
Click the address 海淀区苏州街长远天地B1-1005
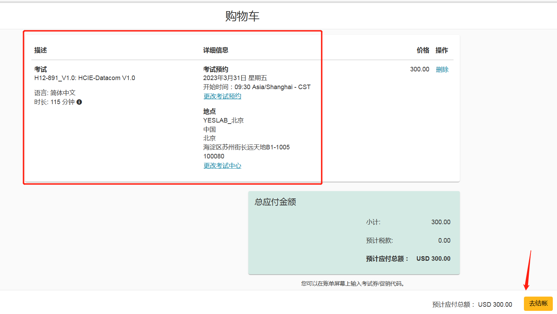(x=246, y=147)
